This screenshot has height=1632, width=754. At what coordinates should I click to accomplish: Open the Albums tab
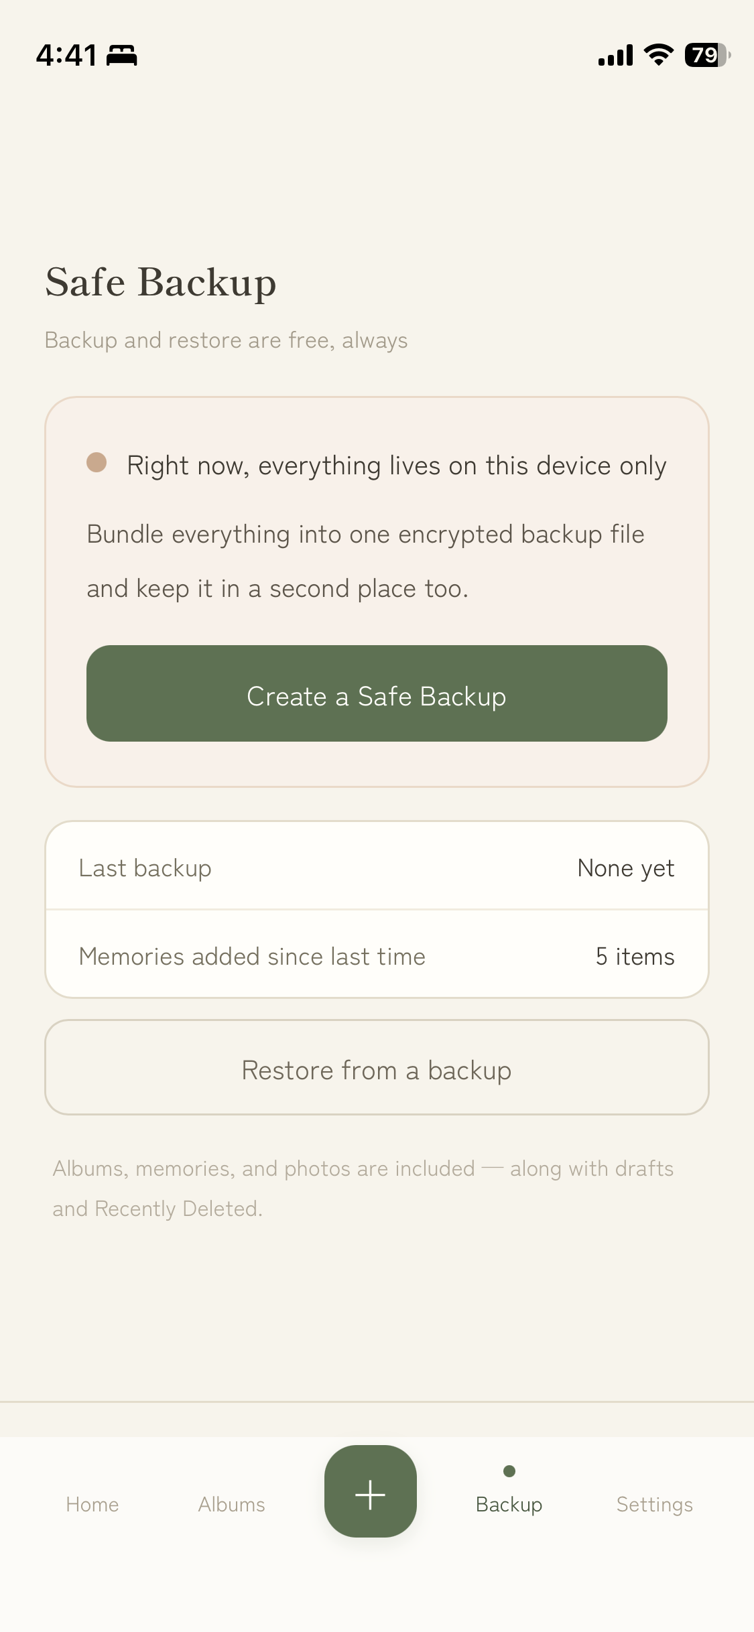[x=232, y=1505]
